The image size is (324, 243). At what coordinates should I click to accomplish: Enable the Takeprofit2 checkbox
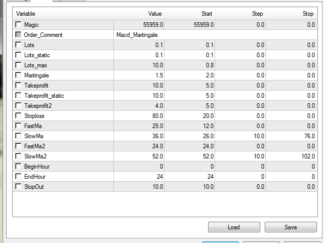18,105
